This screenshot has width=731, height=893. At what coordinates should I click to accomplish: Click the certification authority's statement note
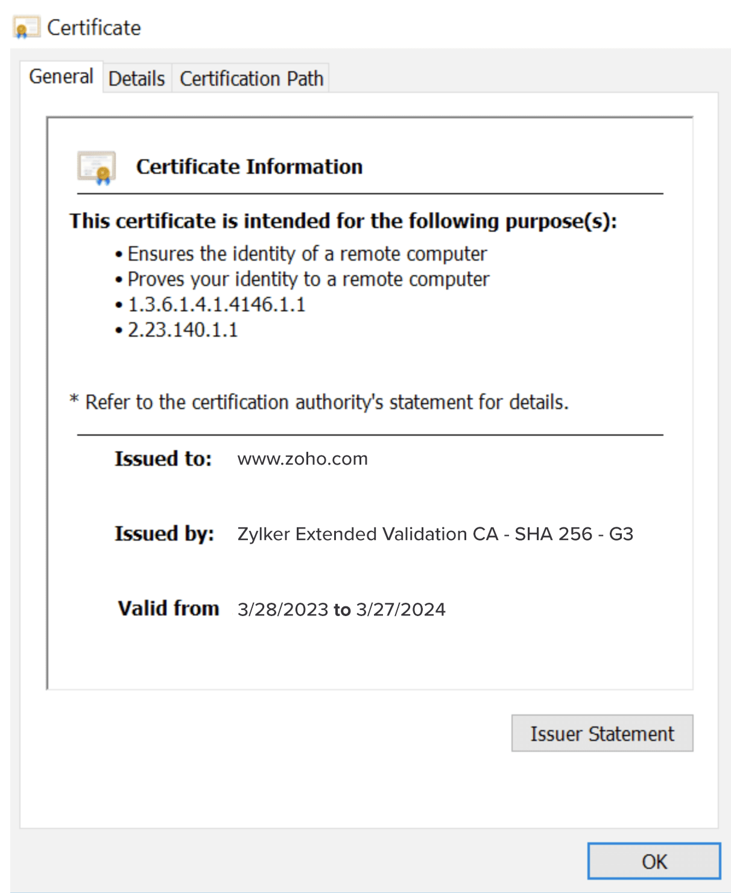tap(320, 402)
